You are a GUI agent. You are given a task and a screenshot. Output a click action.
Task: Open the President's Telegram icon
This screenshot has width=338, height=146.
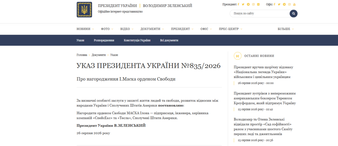[x=248, y=4]
